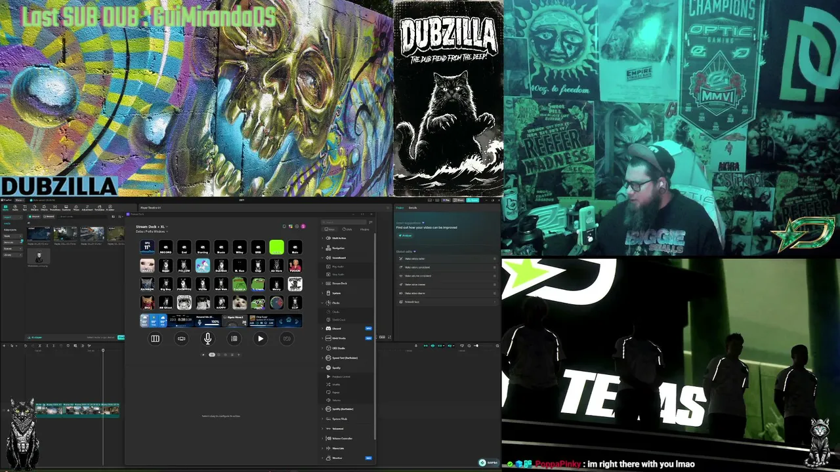
Task: Select the Wah Wah sound key
Action: click(x=220, y=284)
